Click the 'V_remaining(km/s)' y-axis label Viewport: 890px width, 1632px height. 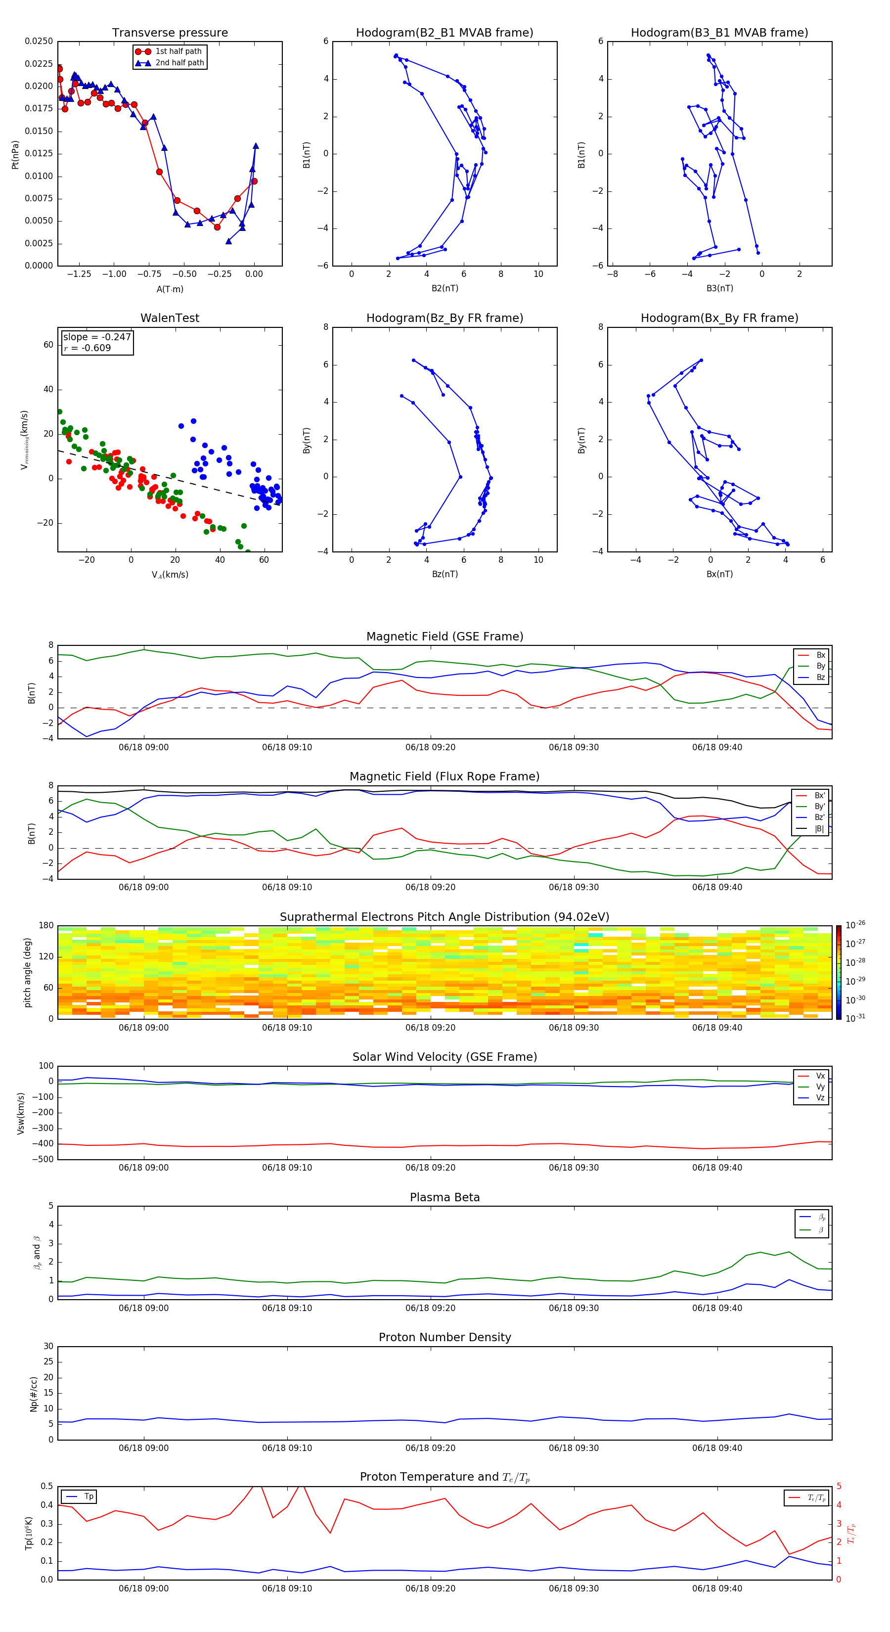coord(25,440)
